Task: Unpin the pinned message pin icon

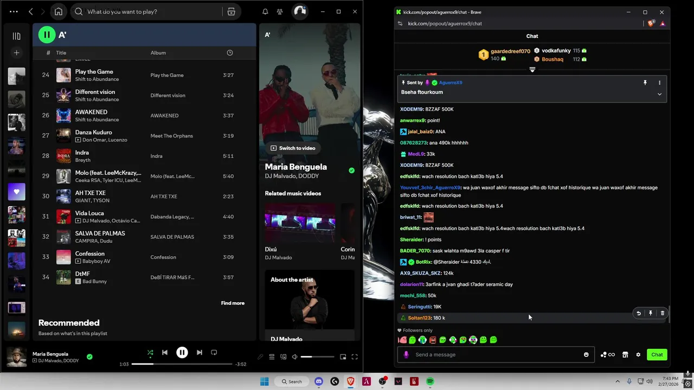Action: (x=645, y=83)
